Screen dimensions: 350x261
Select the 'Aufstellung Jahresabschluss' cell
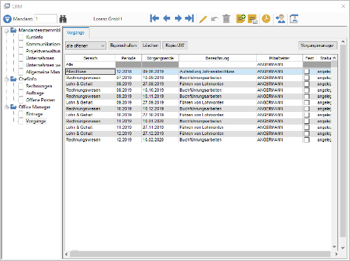click(218, 71)
